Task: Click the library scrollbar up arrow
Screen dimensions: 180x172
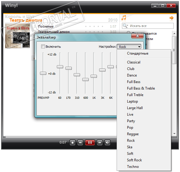Action: coord(174,34)
